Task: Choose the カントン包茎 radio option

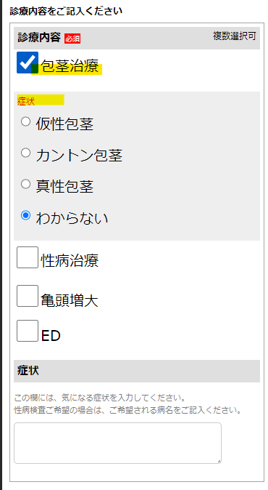Action: pos(25,153)
